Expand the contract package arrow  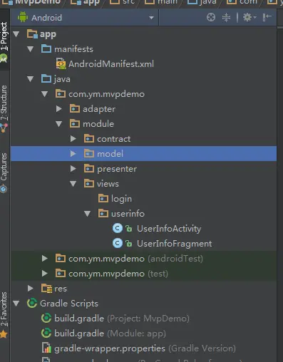pos(73,139)
